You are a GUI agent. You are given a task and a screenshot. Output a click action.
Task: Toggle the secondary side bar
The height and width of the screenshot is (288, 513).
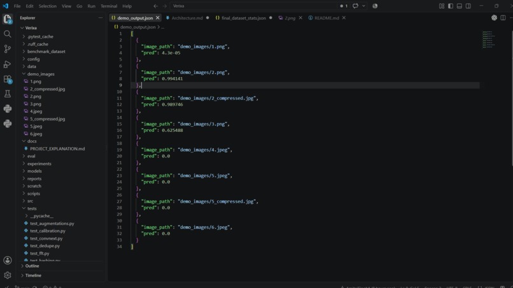(468, 6)
